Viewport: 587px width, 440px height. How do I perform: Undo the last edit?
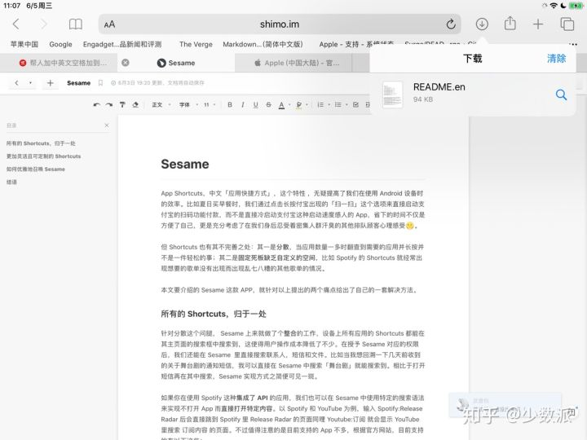tap(96, 105)
